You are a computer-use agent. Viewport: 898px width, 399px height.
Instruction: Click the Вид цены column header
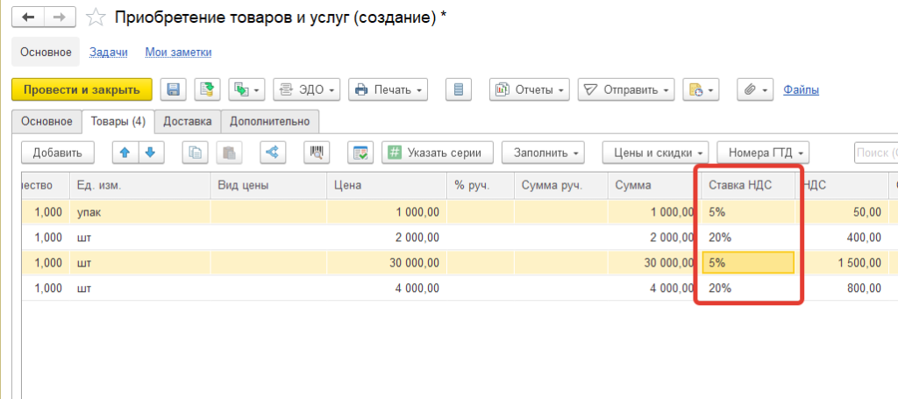[268, 186]
